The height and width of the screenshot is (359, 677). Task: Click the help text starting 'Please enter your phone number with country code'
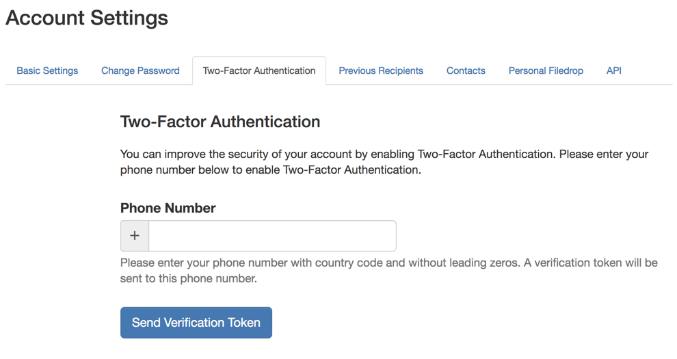point(388,263)
